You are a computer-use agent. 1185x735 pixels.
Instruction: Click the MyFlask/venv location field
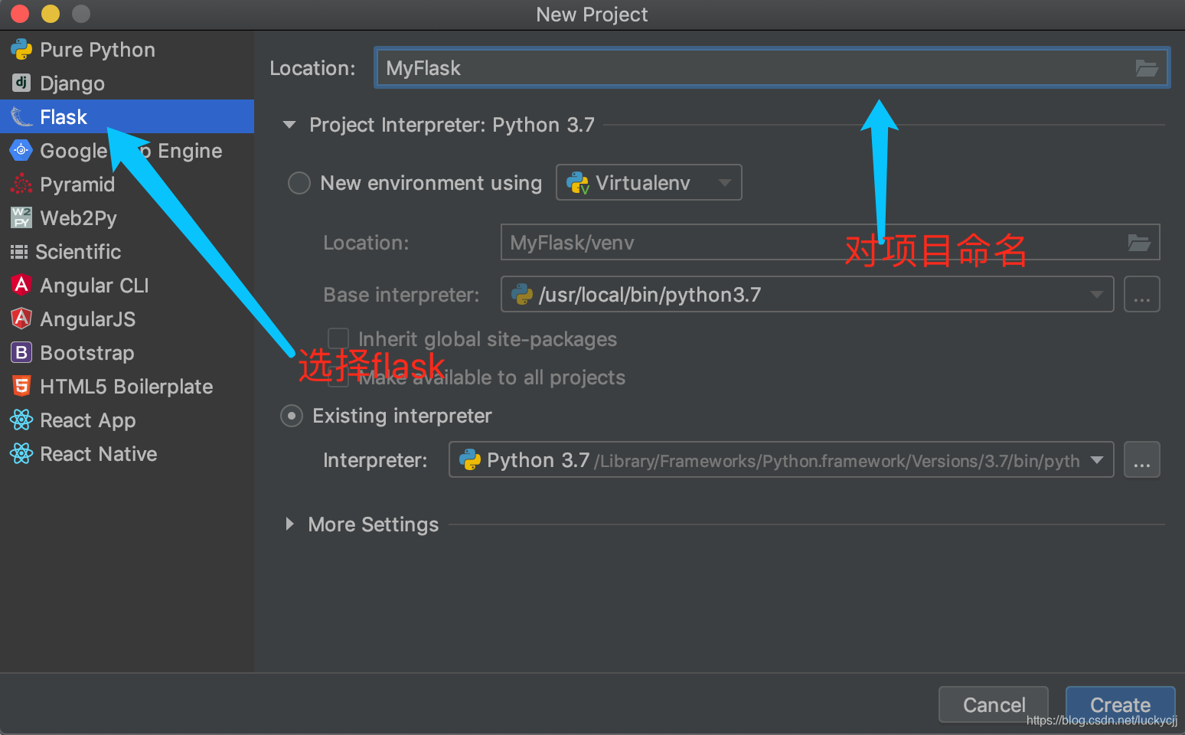tap(831, 242)
